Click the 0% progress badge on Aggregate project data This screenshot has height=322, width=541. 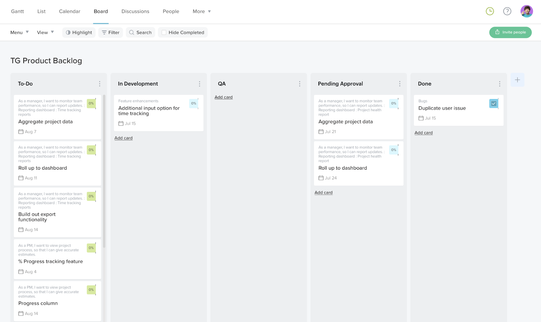[x=91, y=103]
